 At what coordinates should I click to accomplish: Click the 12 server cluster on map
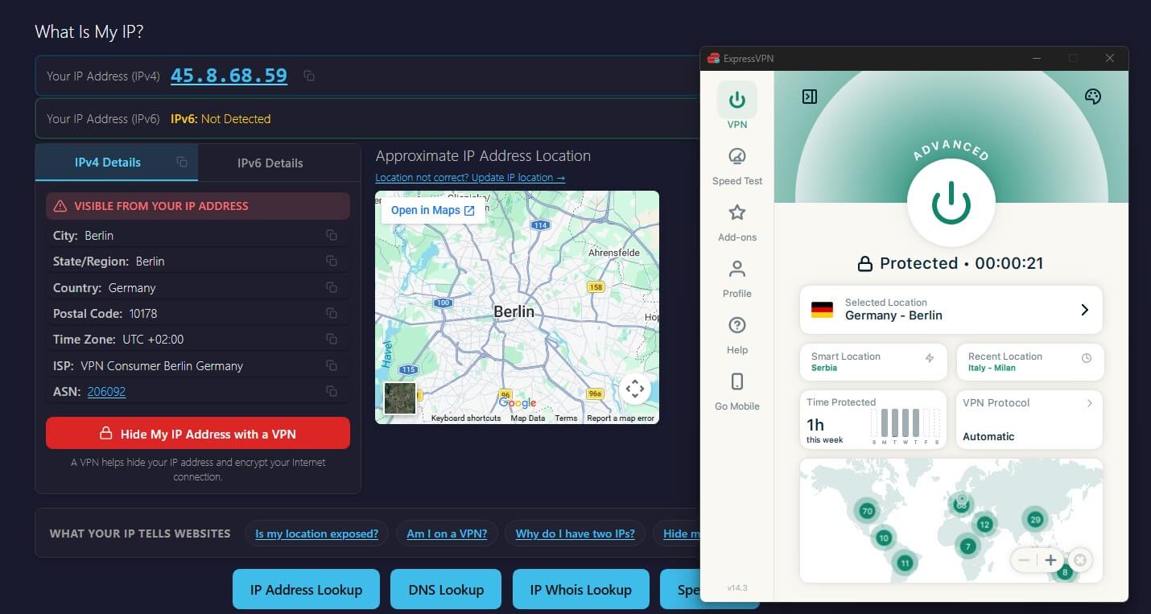pos(984,524)
